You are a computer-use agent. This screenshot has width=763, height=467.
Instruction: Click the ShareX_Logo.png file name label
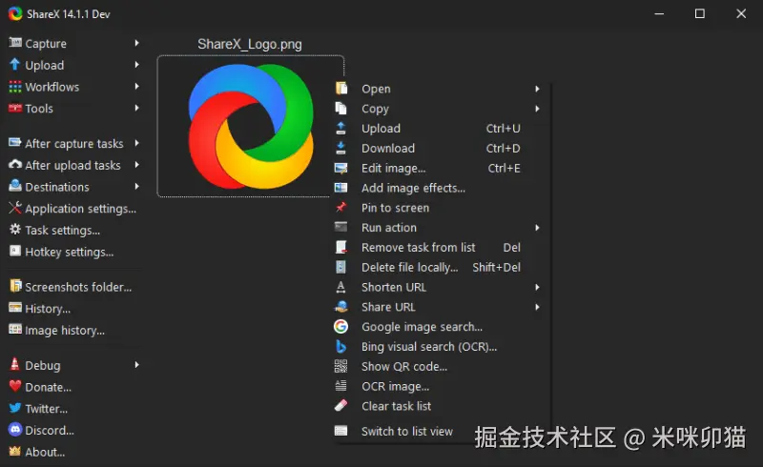(x=250, y=44)
